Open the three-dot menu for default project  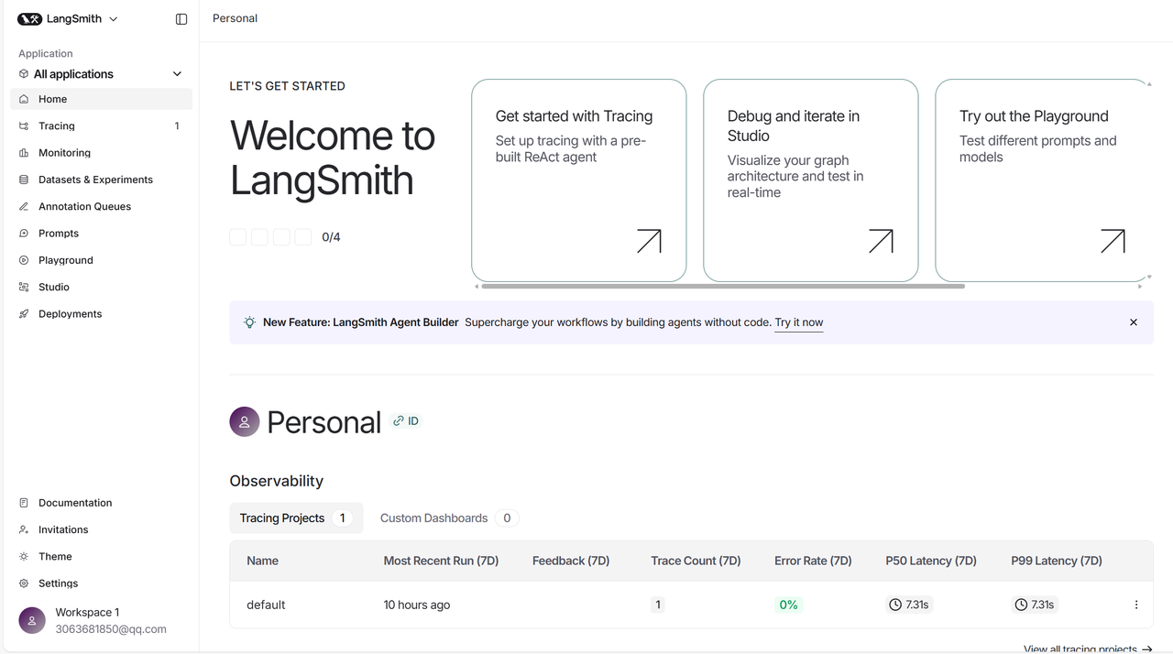coord(1136,605)
